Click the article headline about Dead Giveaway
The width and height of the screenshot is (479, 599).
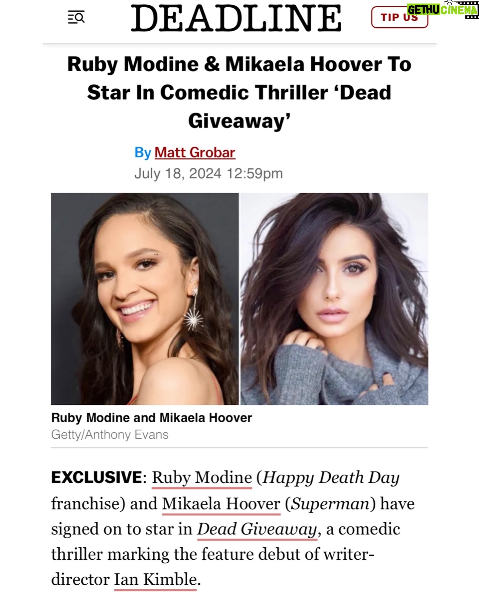pos(239,92)
